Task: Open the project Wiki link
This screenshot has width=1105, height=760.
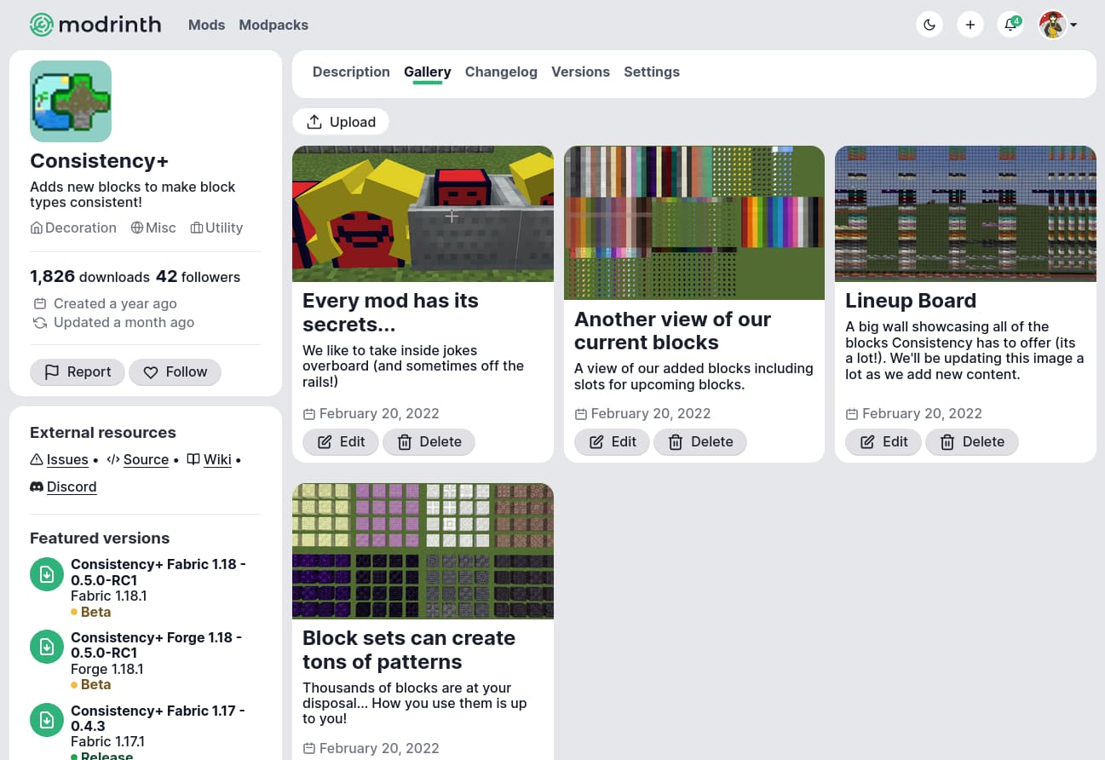Action: point(217,459)
